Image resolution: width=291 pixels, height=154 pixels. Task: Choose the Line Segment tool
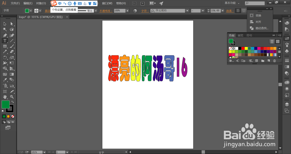(12, 41)
